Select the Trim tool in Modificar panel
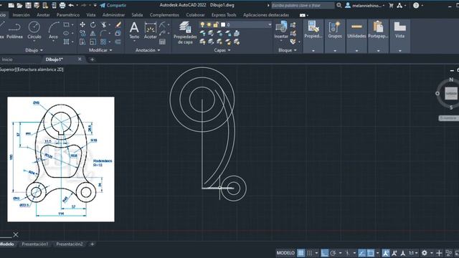 click(103, 24)
